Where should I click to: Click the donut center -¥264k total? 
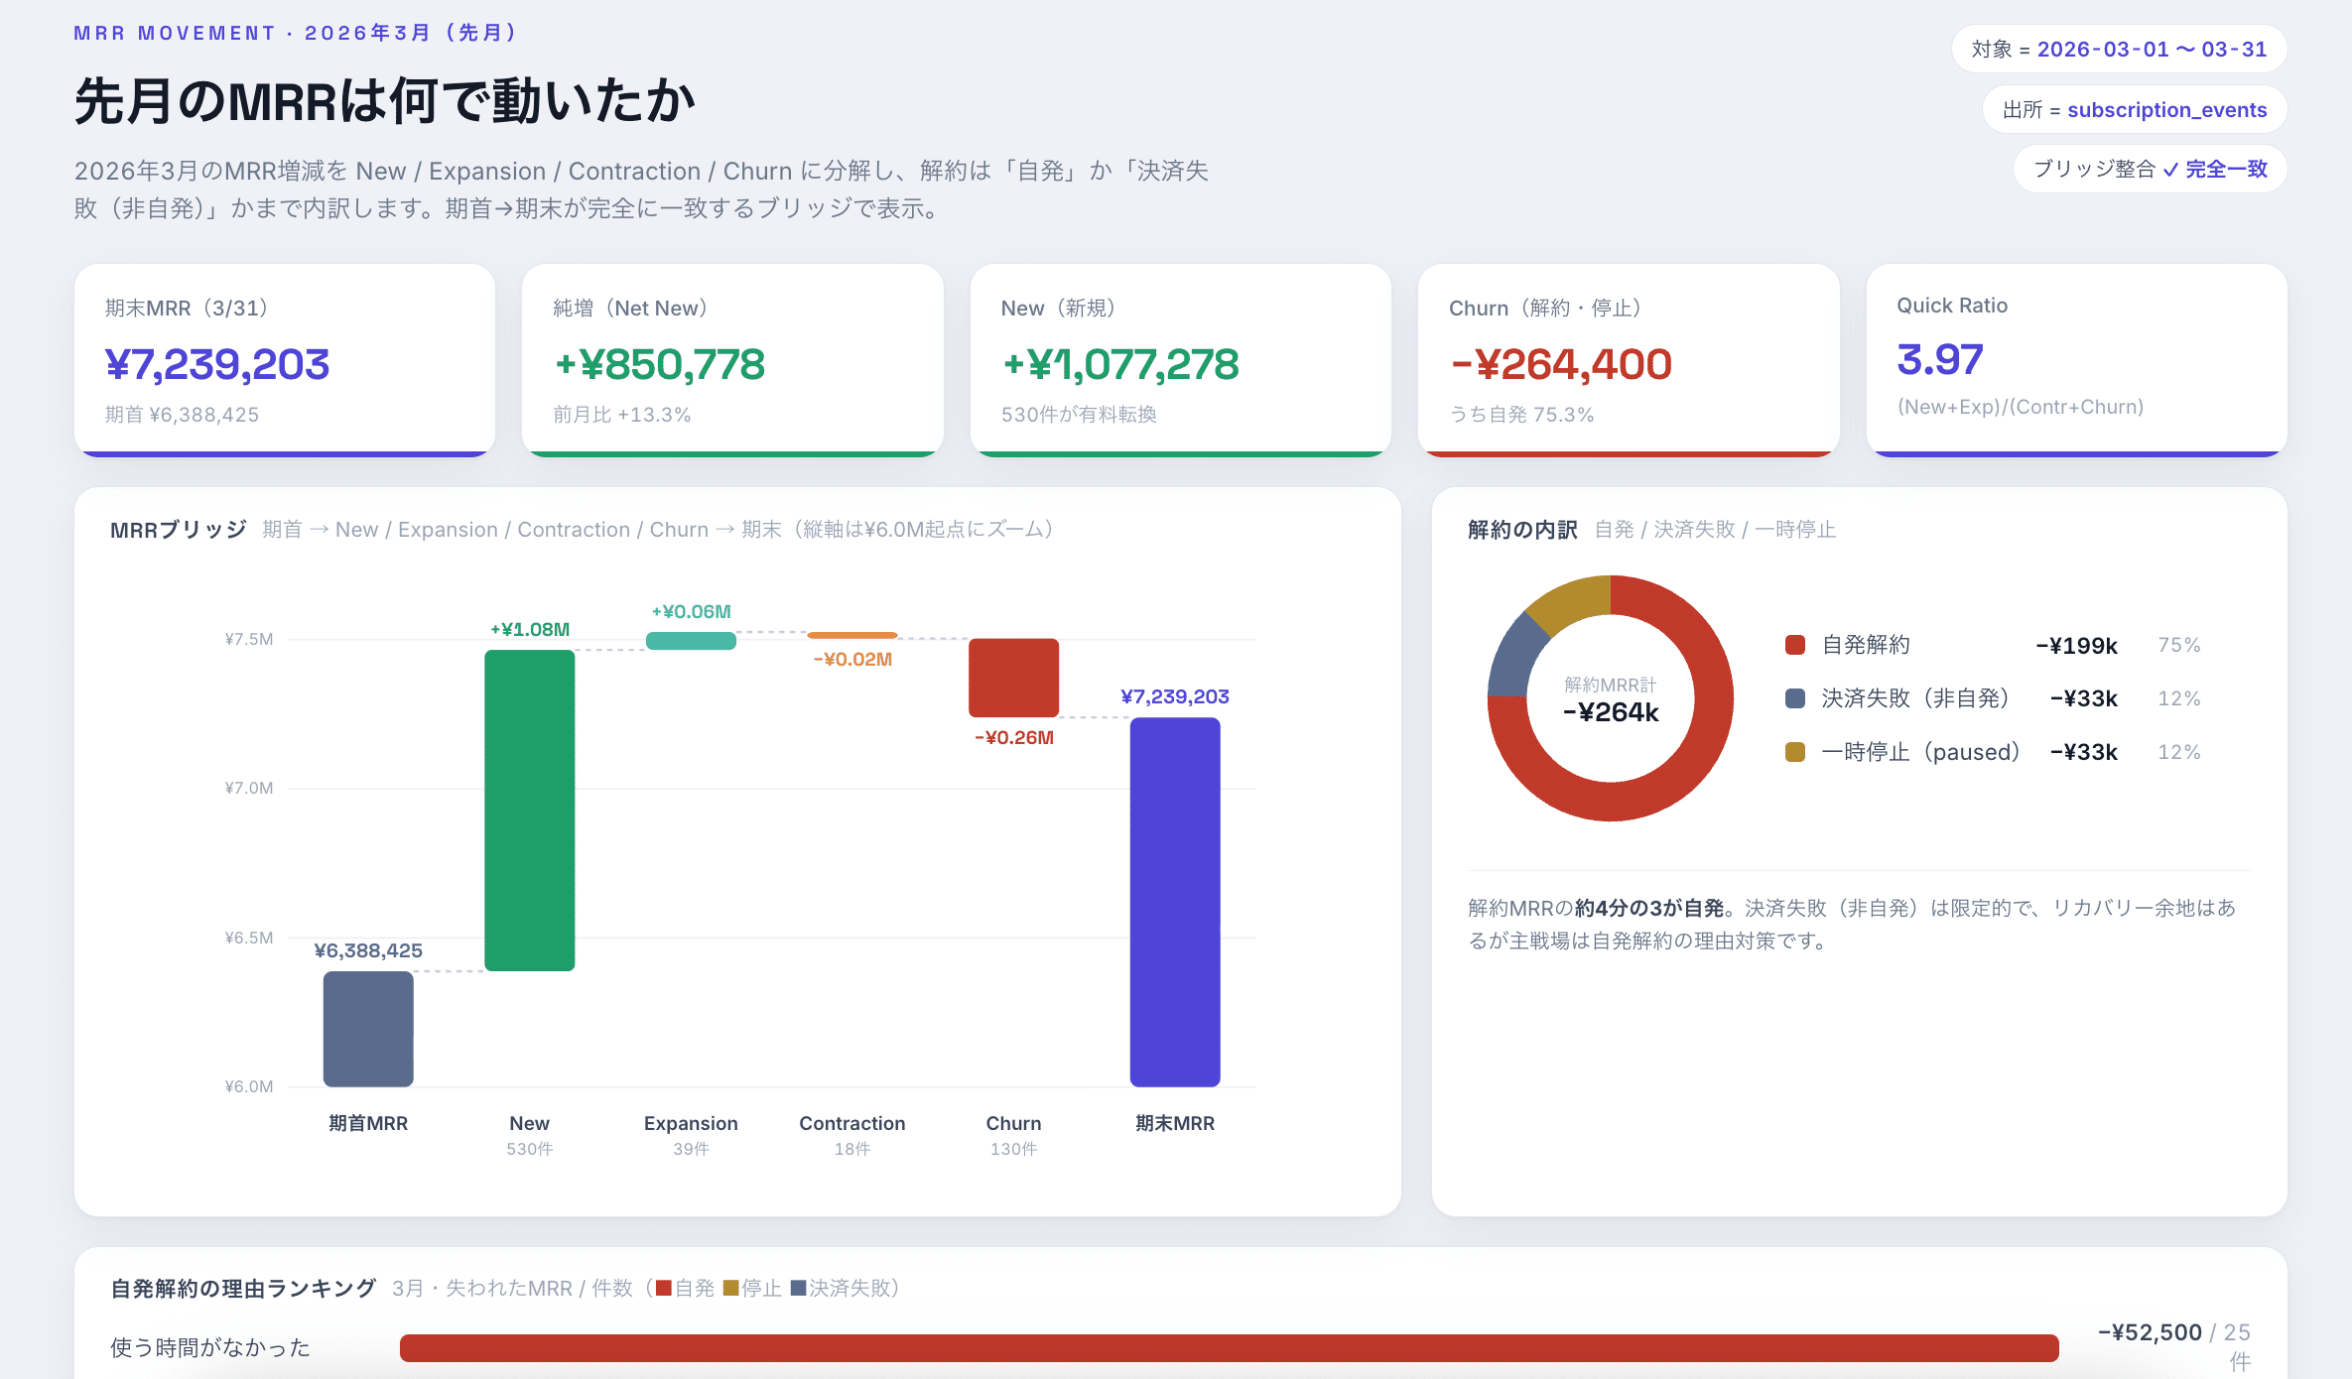pyautogui.click(x=1611, y=712)
